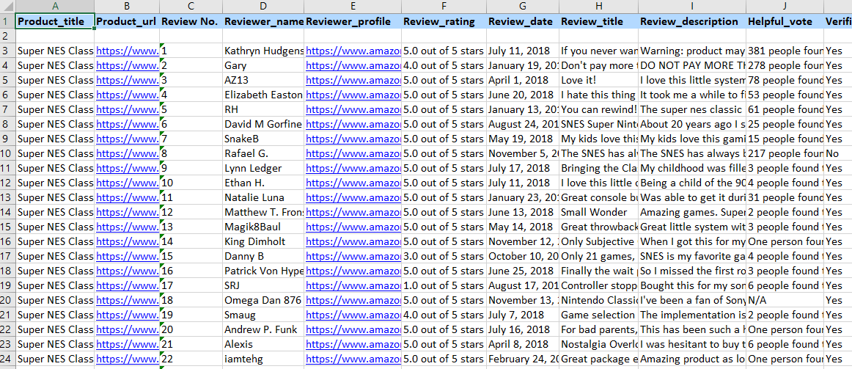852x369 pixels.
Task: Select the Nostalgia Overload title cell
Action: [x=599, y=344]
